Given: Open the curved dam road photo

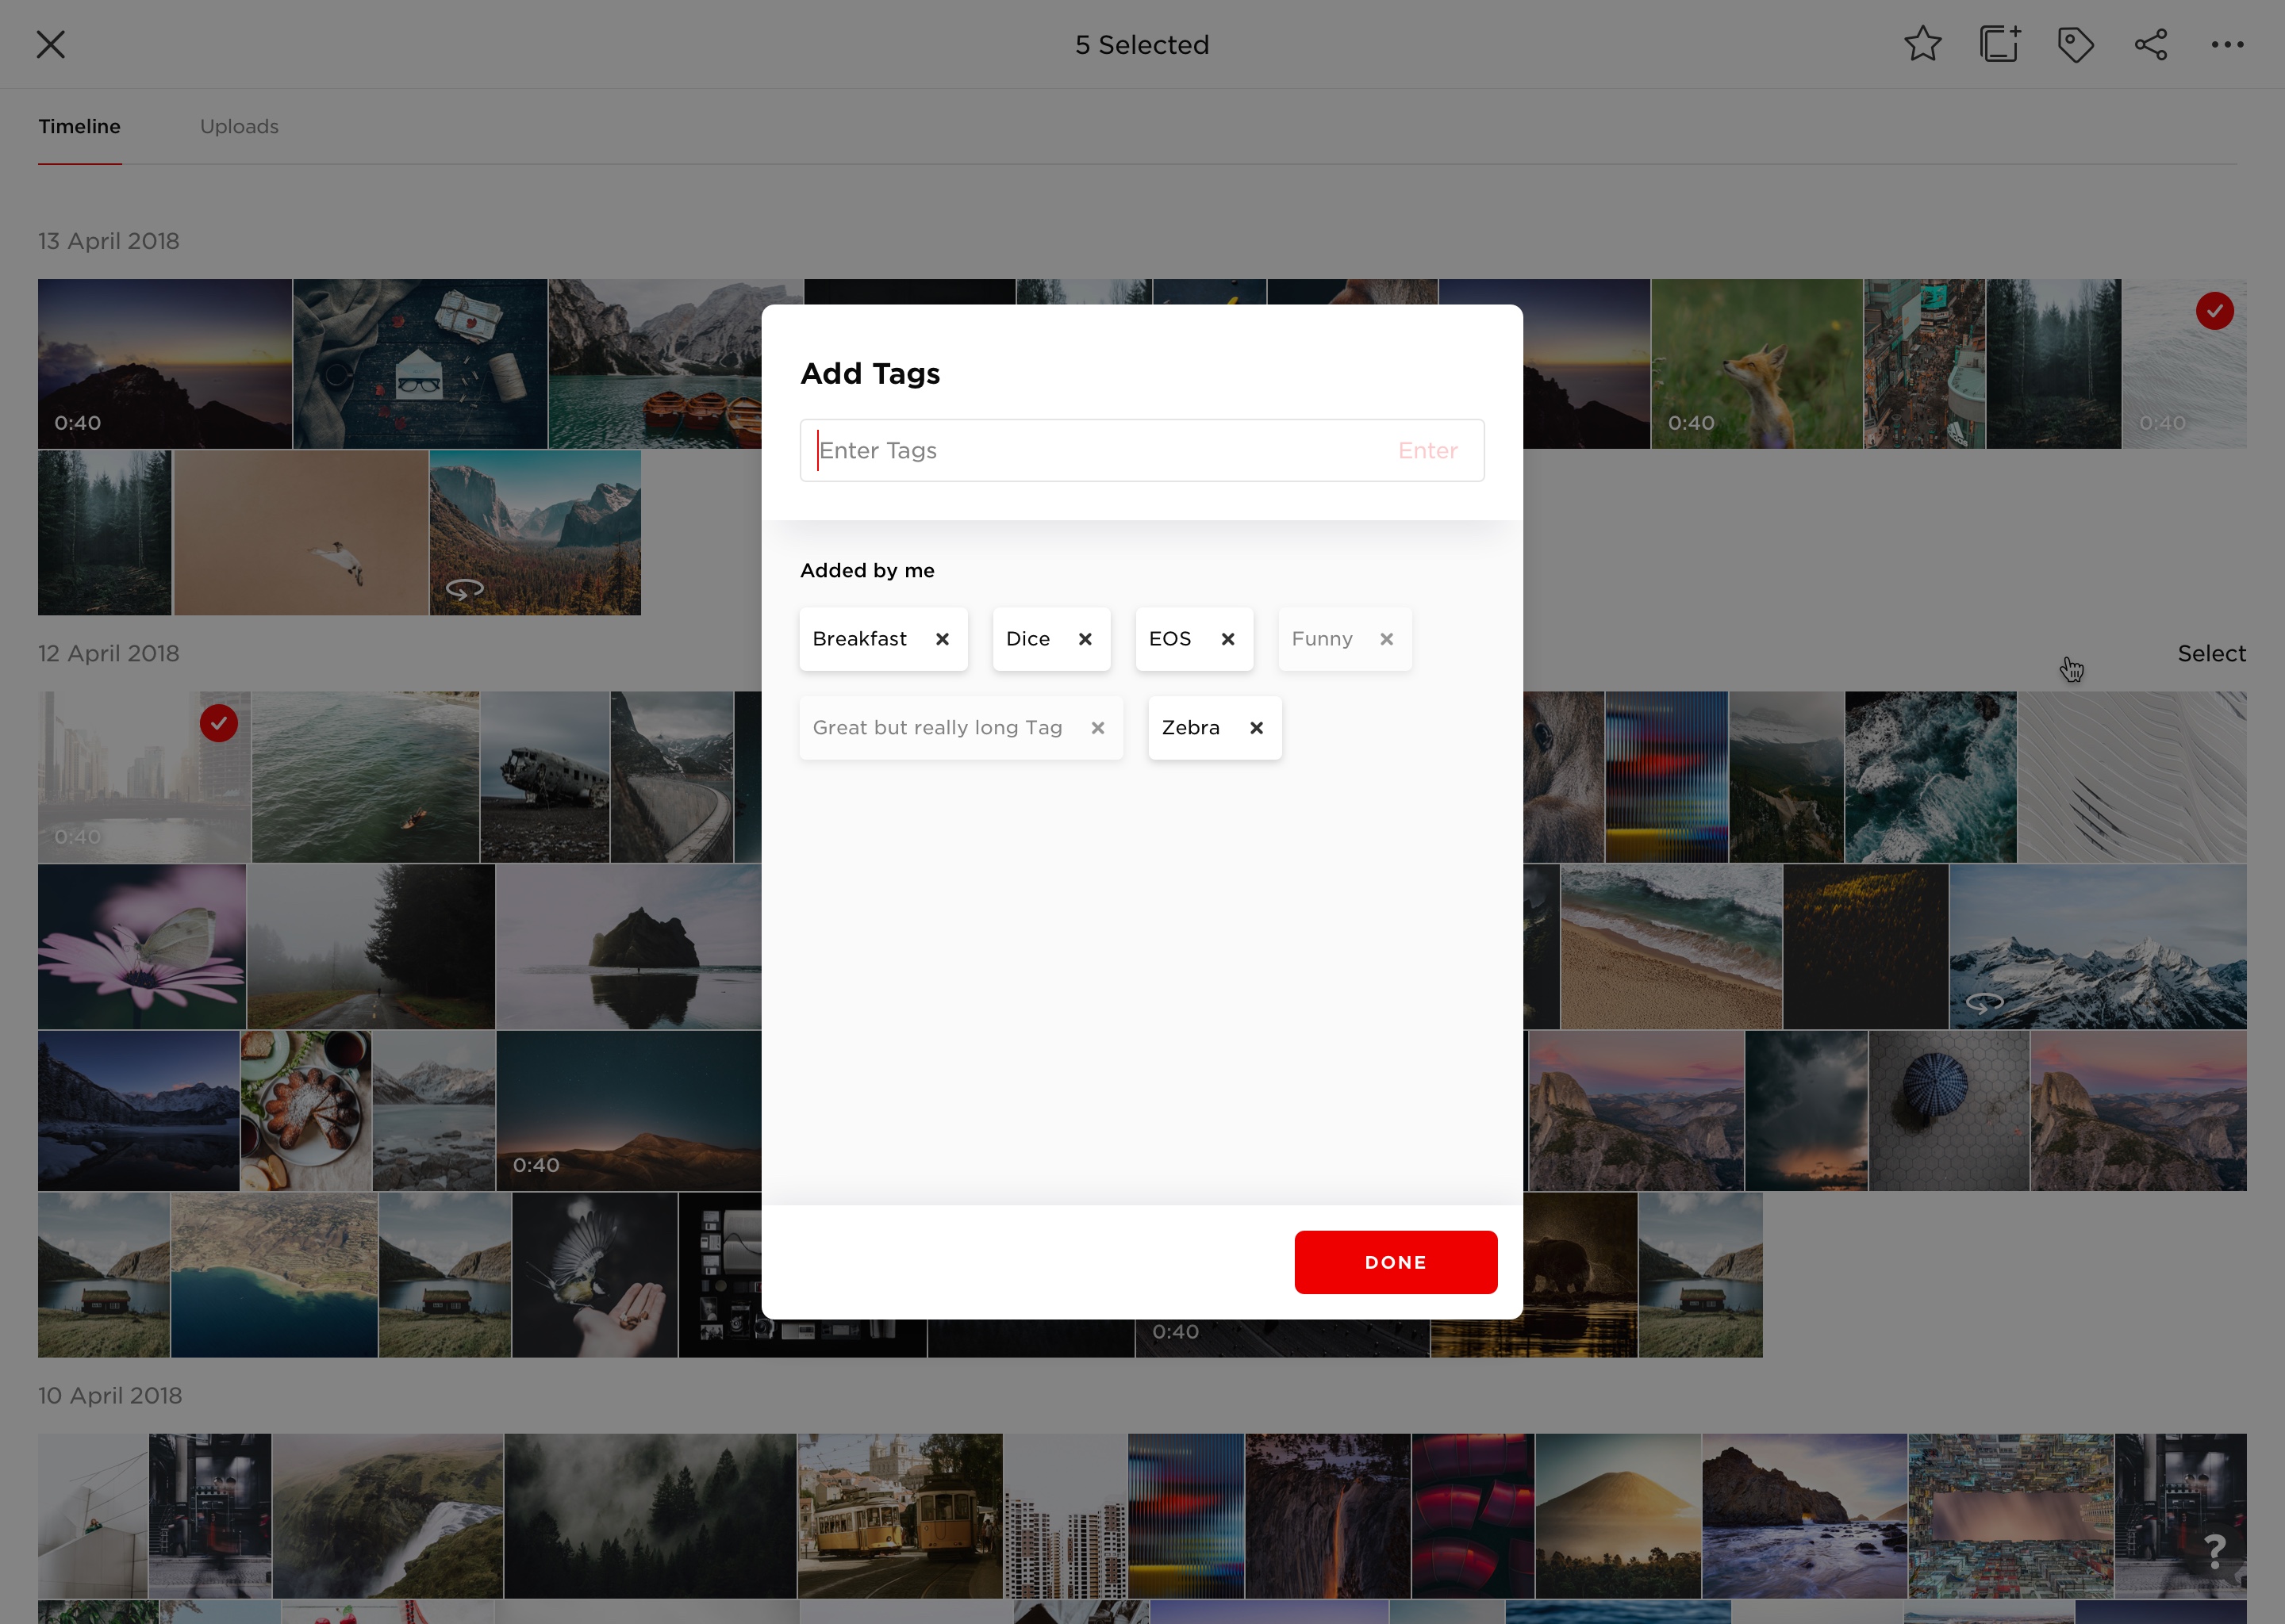Looking at the screenshot, I should click(x=671, y=776).
